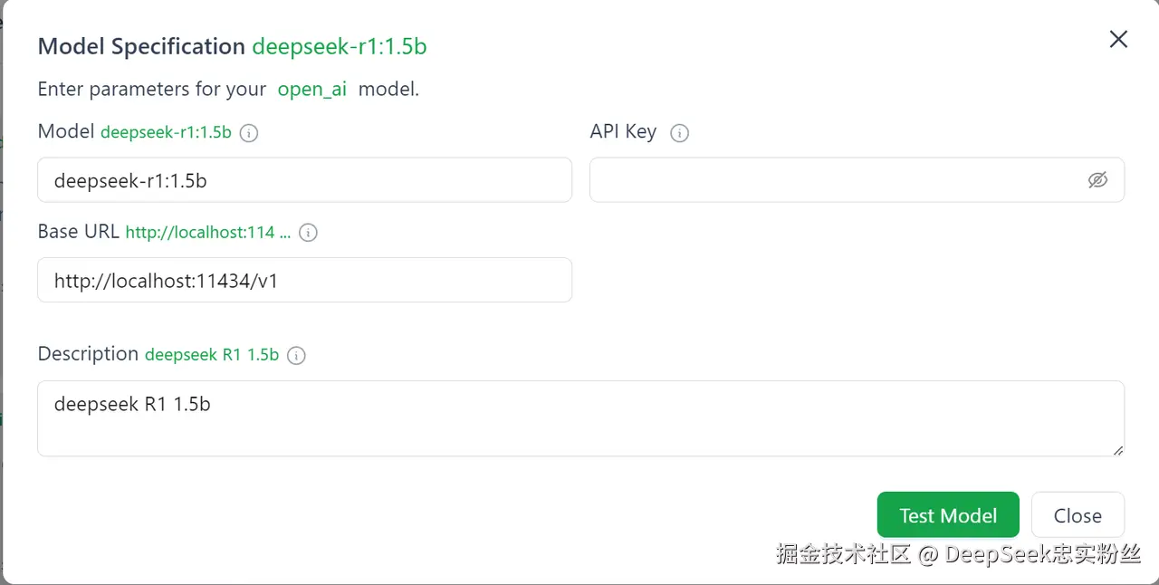Viewport: 1159px width, 585px height.
Task: Click the info icon next to Base URL
Action: (308, 233)
